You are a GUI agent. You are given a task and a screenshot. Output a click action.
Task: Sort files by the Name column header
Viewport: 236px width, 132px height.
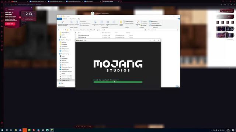[79, 33]
